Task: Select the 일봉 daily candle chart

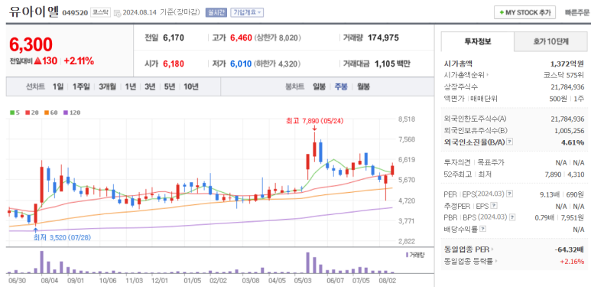Action: tap(319, 86)
